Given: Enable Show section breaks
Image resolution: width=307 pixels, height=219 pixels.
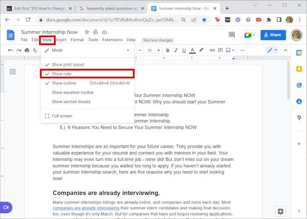Looking at the screenshot, I should point(87,102).
